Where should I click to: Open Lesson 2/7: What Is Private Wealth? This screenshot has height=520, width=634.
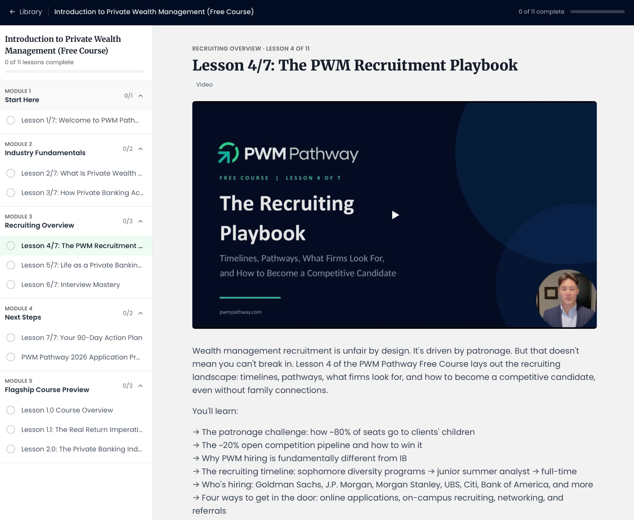click(x=76, y=173)
